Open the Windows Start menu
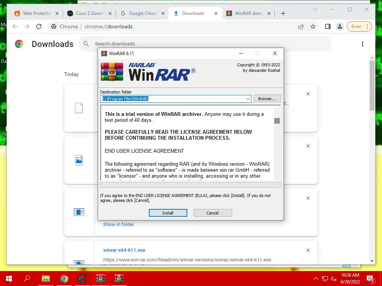Viewport: 382px width, 286px height. (9, 279)
